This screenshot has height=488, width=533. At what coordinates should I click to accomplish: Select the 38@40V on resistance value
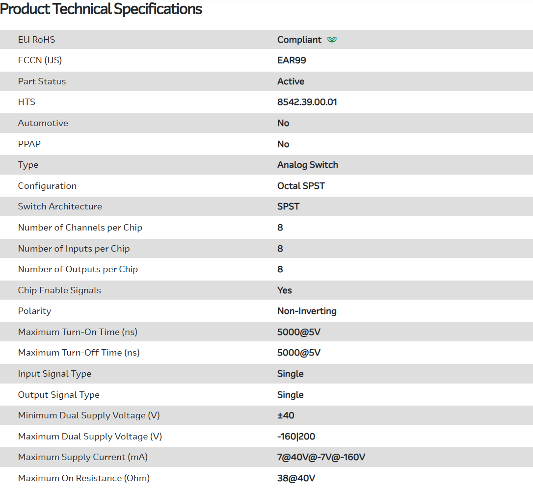click(x=296, y=478)
